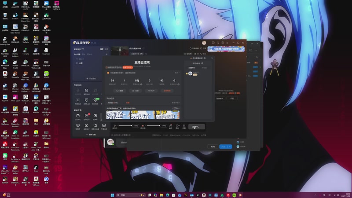Open the chat message icon in the title bar
Screen dimensions: 352x198
pos(213,43)
